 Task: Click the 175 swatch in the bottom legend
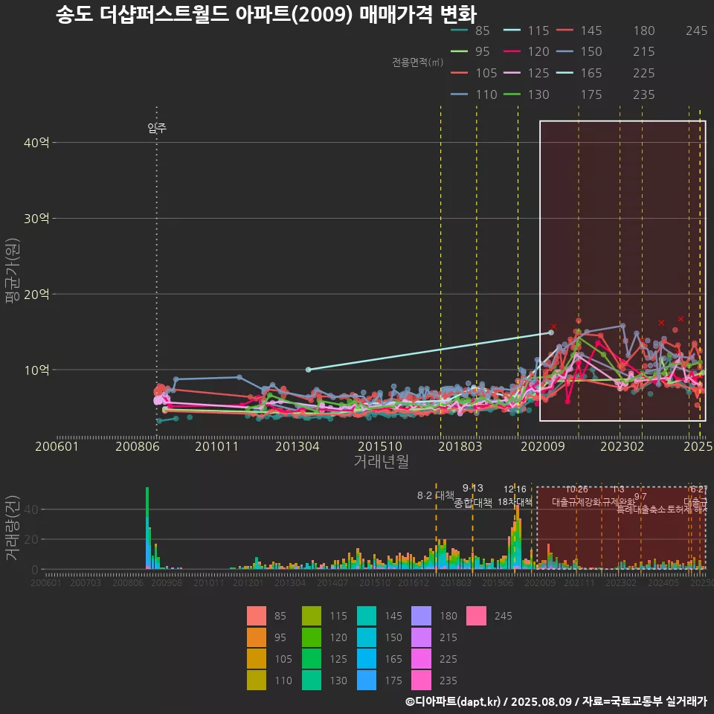tap(367, 681)
